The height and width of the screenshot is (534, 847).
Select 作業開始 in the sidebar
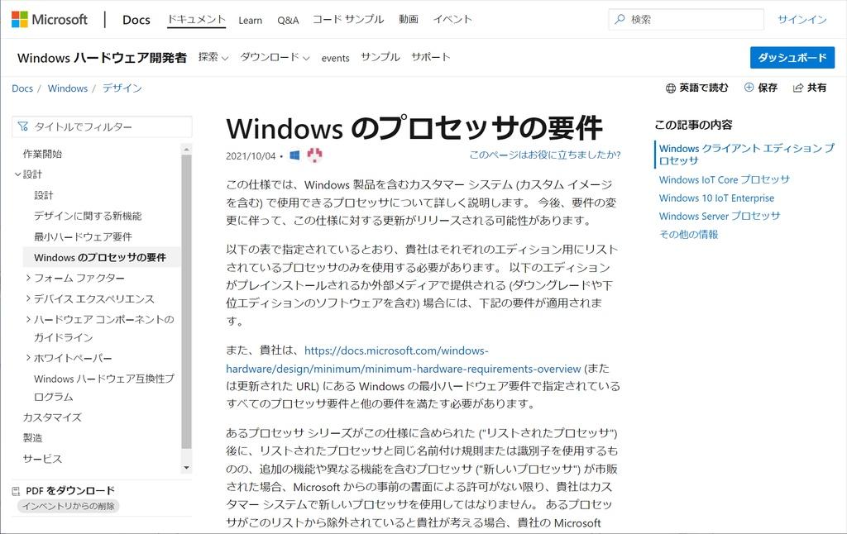coord(42,154)
